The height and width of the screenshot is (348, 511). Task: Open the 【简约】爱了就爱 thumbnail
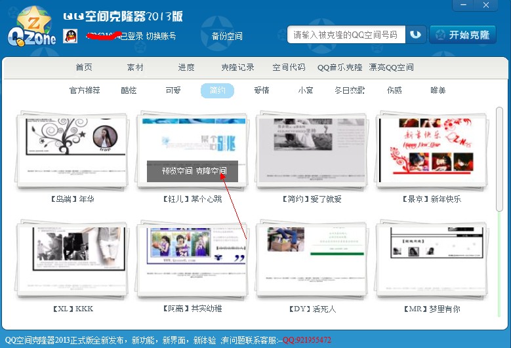(x=312, y=150)
